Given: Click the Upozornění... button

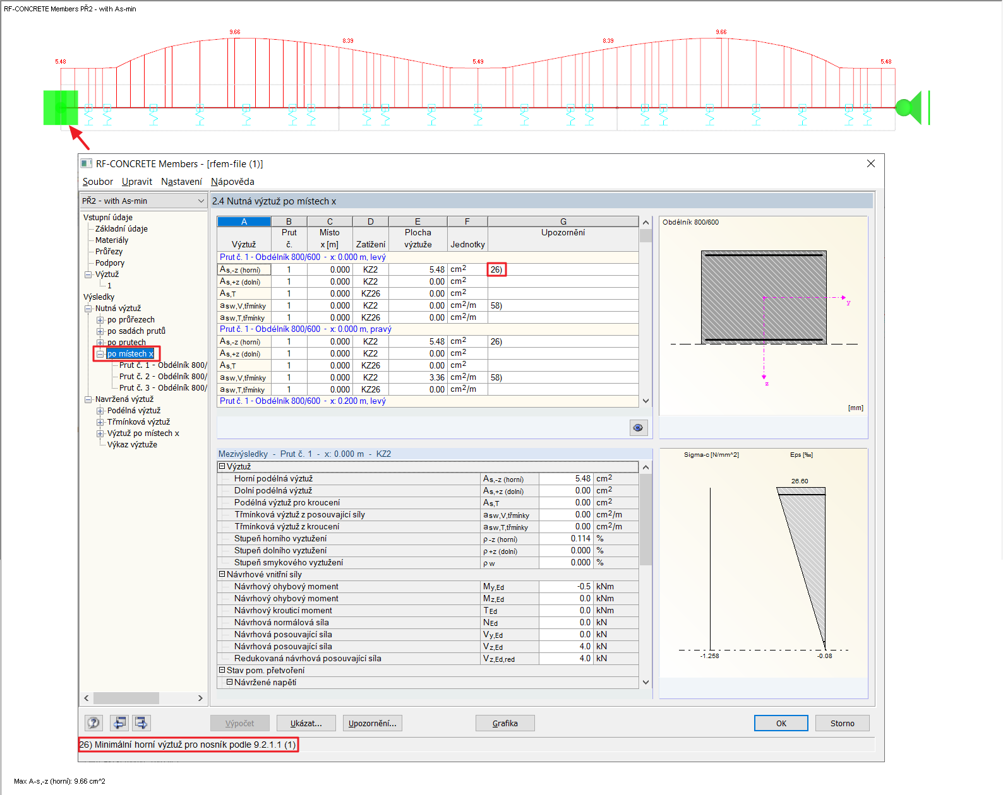Looking at the screenshot, I should click(x=373, y=723).
